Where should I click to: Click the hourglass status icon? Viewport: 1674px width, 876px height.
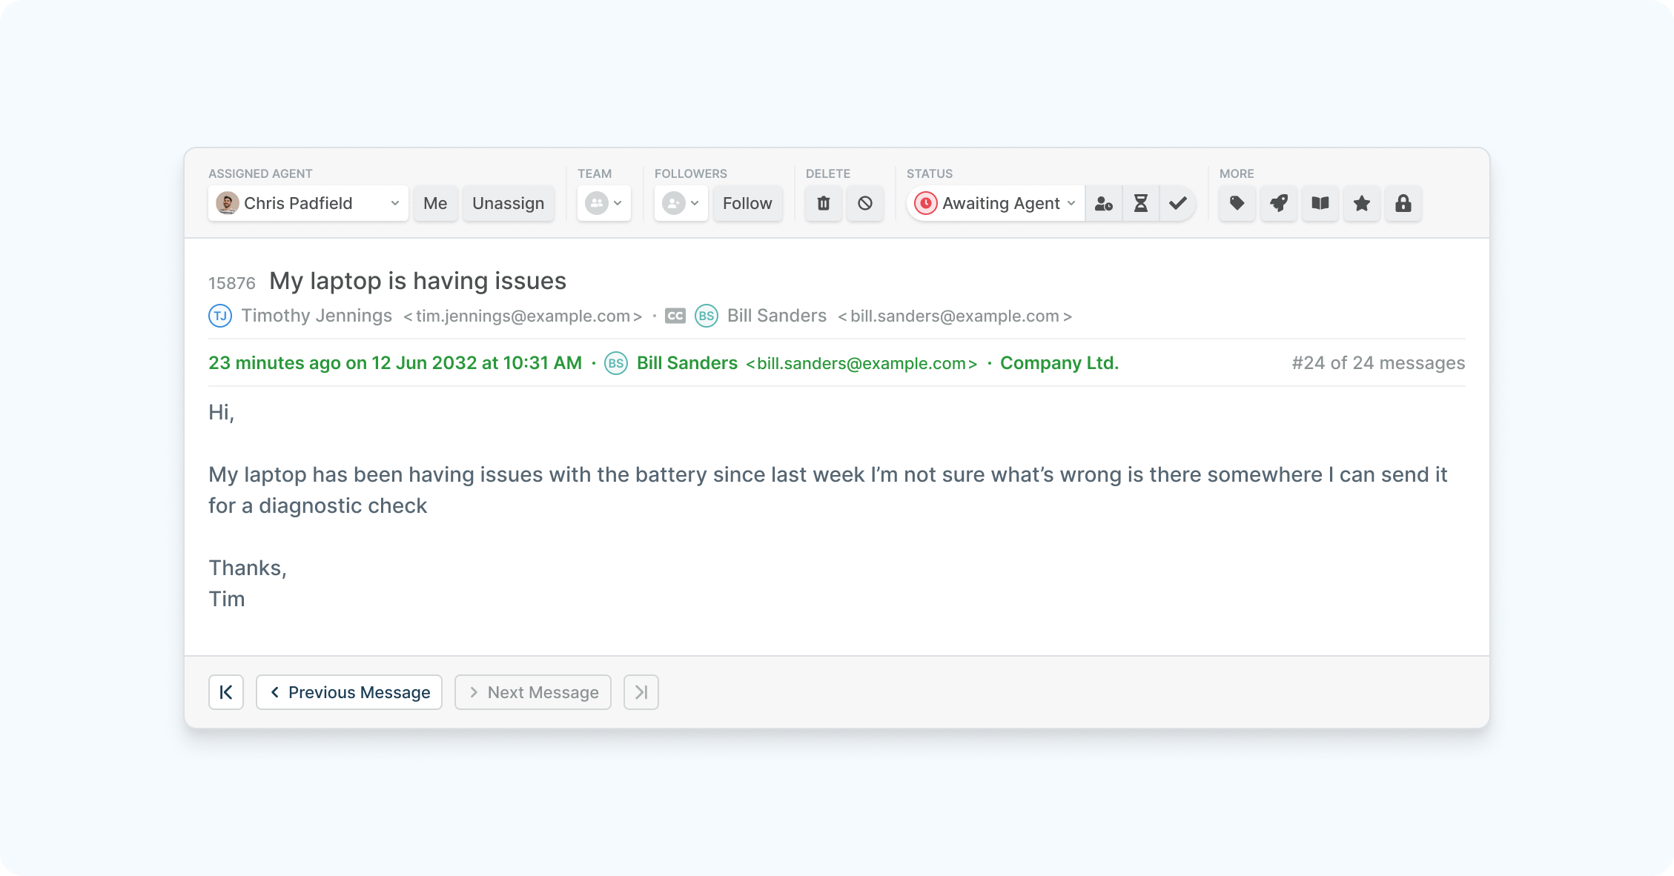coord(1140,203)
